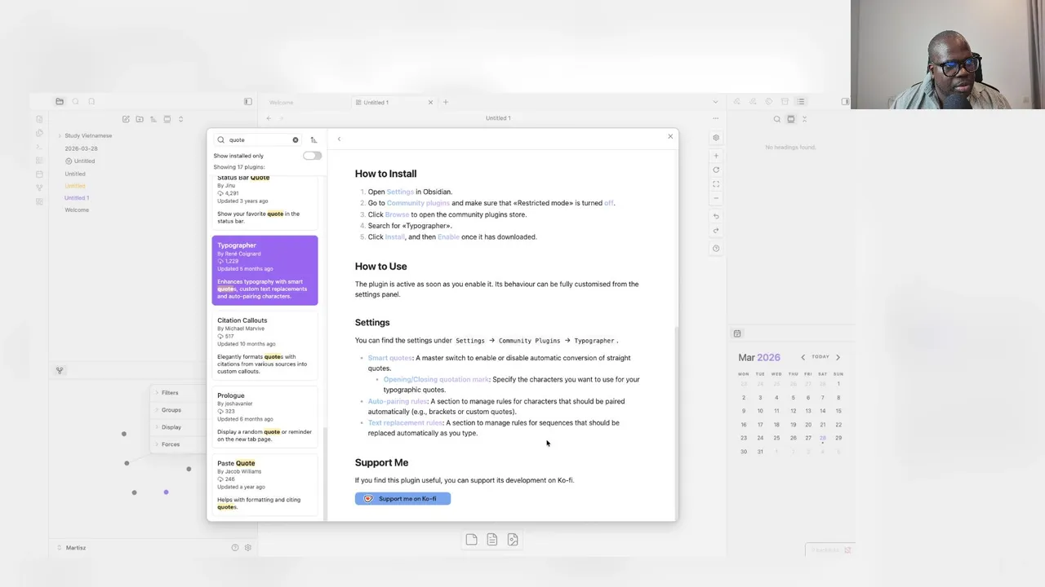The height and width of the screenshot is (587, 1045).
Task: Create a new note in file explorer
Action: (126, 119)
